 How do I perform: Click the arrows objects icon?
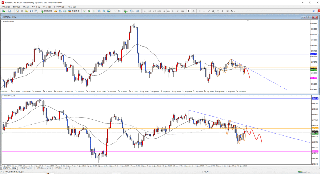[232, 11]
